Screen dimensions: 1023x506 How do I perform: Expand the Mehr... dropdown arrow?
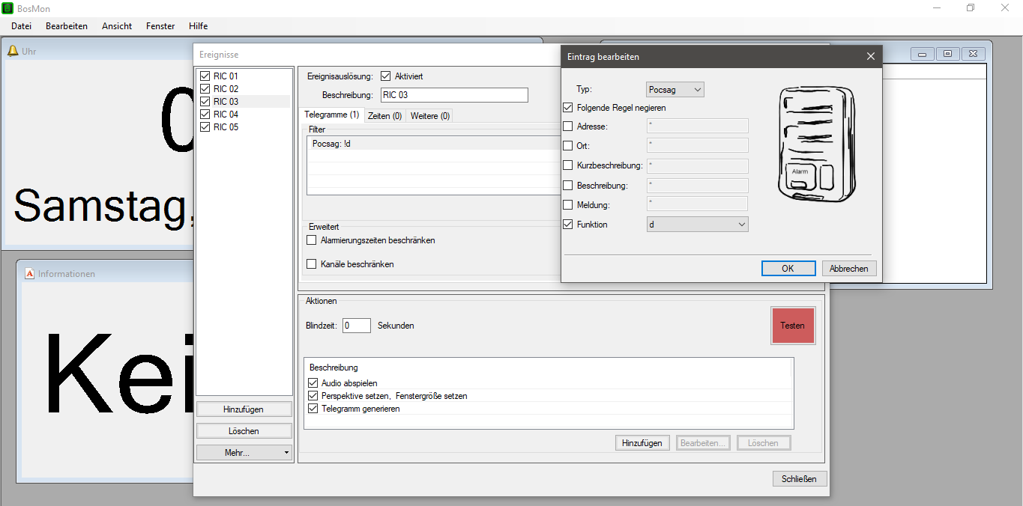(x=286, y=452)
